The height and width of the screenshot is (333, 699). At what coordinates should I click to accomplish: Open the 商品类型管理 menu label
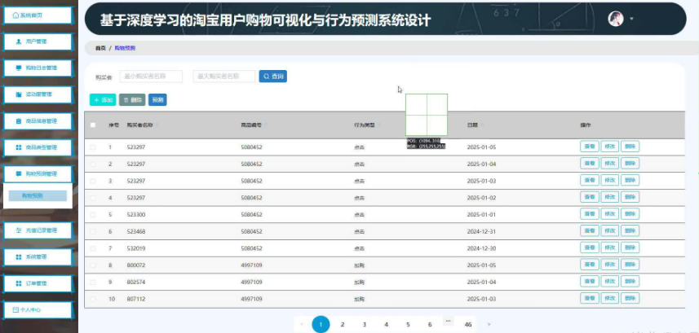pos(42,147)
